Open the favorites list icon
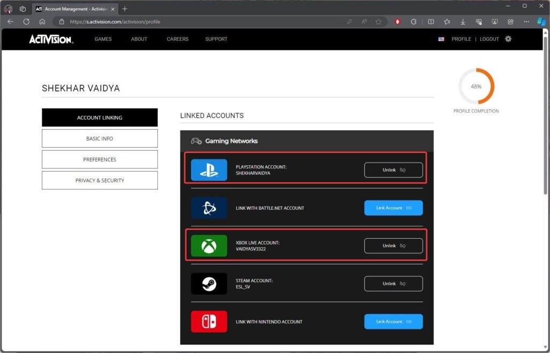Viewport: 550px width, 353px height. click(x=447, y=21)
